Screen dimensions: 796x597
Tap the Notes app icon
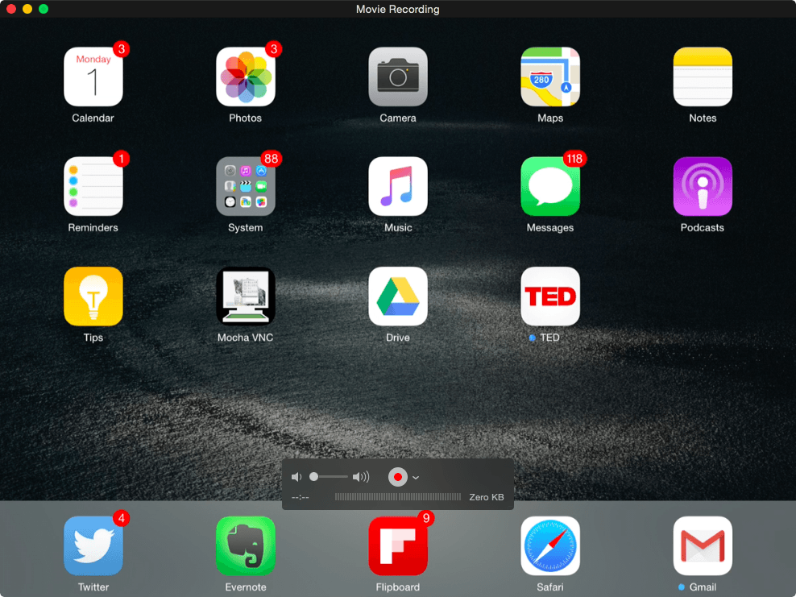pyautogui.click(x=703, y=77)
